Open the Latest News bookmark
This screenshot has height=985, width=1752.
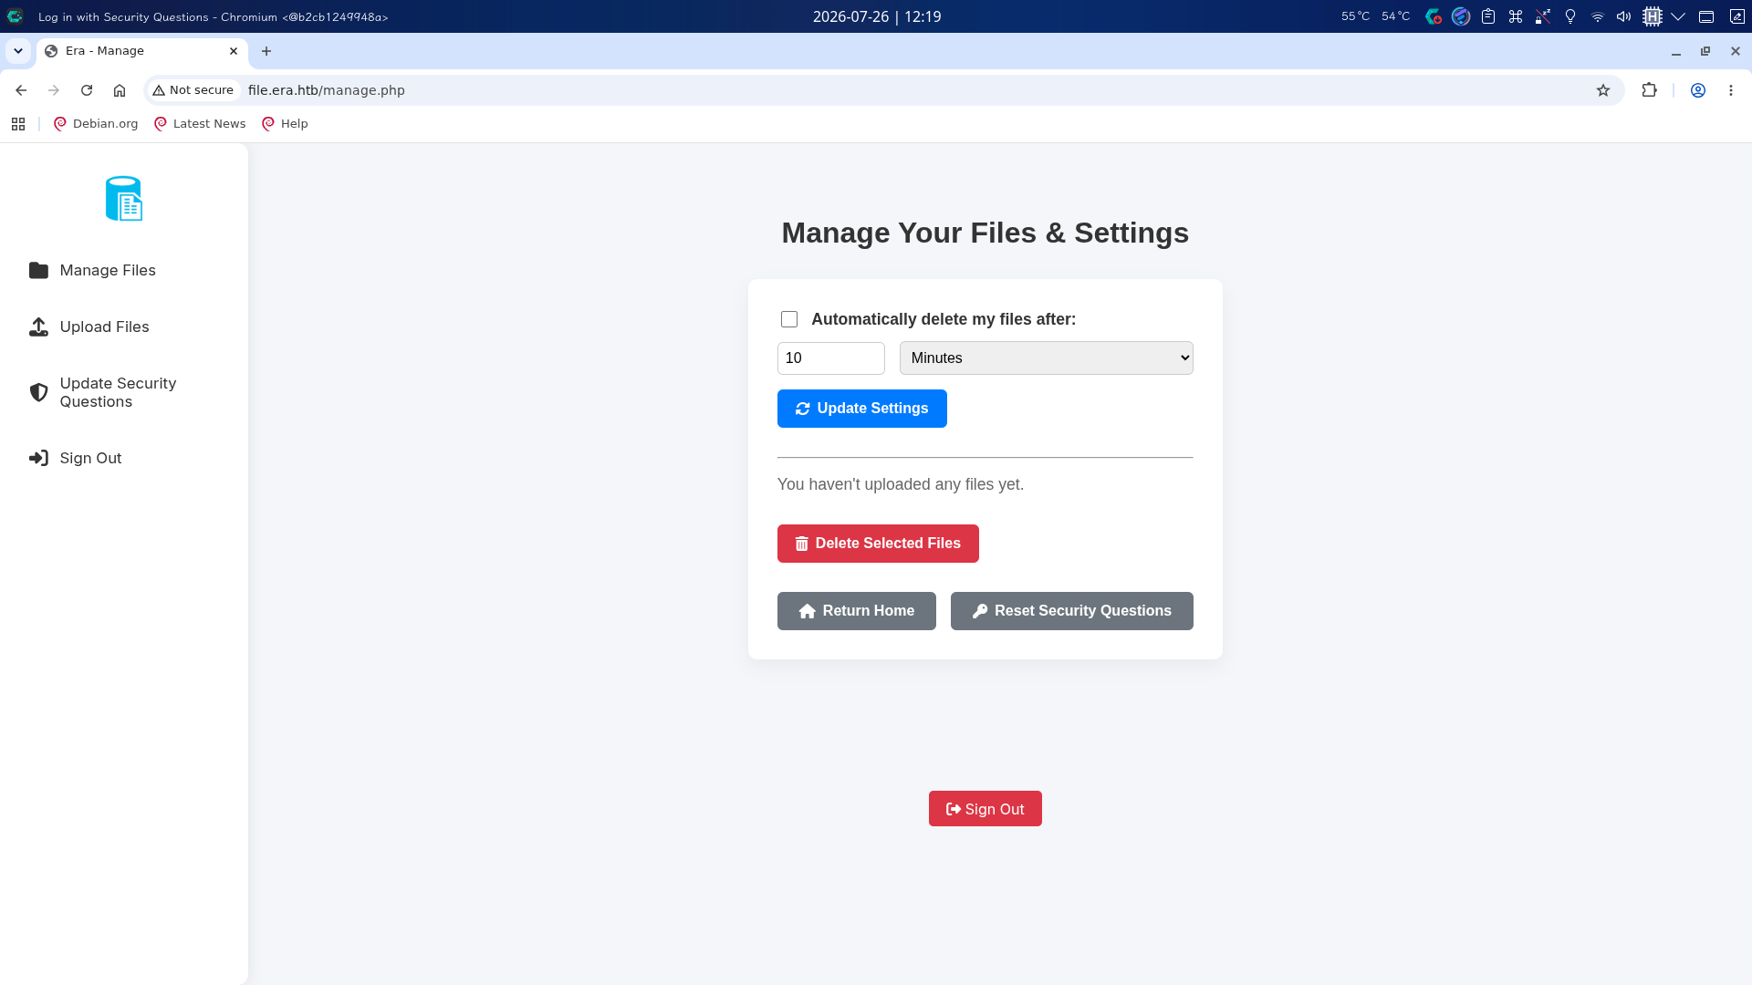point(200,124)
